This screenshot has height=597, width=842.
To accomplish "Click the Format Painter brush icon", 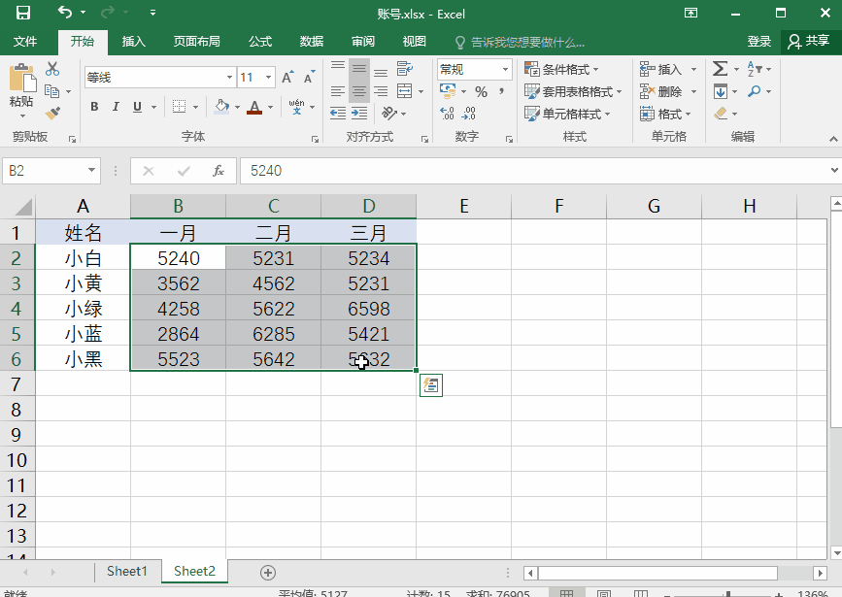I will tap(52, 113).
